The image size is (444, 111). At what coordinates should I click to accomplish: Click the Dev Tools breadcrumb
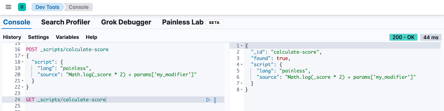47,7
